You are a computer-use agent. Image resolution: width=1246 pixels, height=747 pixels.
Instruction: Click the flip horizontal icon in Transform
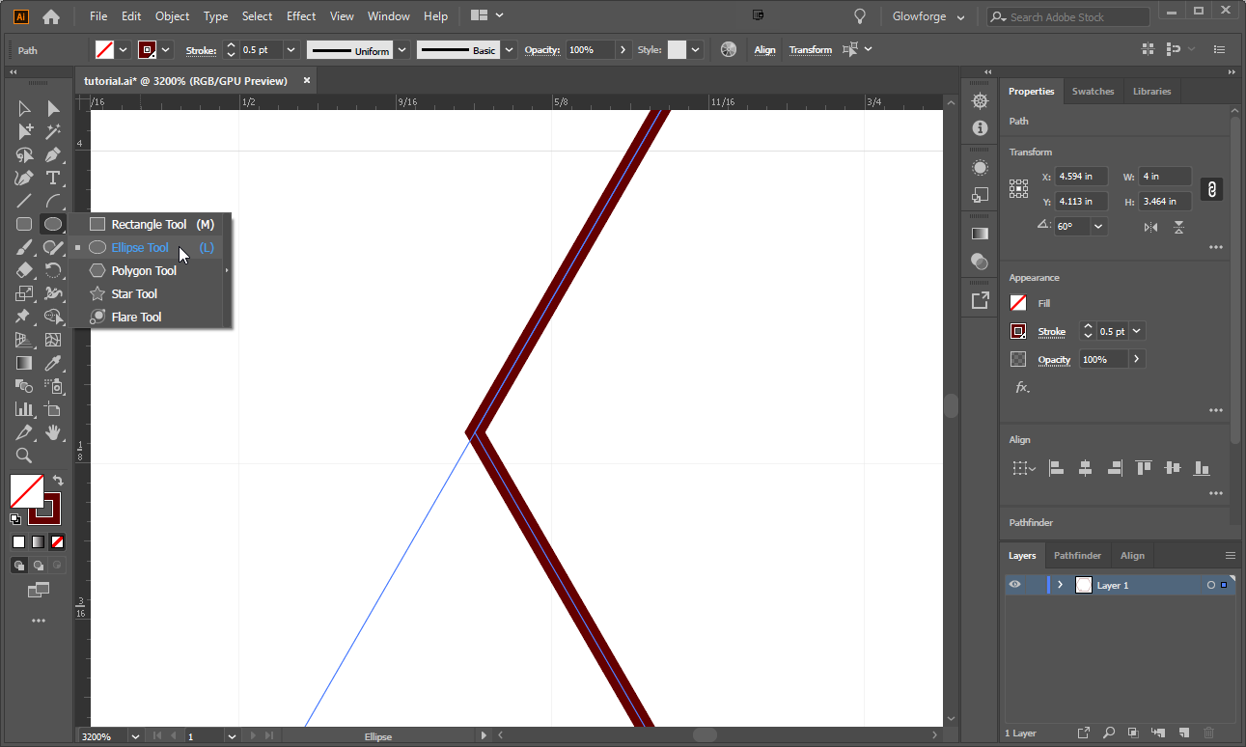tap(1149, 226)
